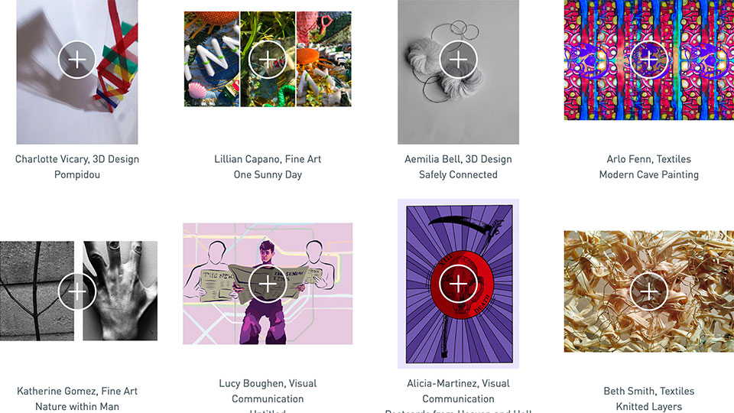Enlarge Lucy Boughen's newspaper illustration via plus icon
The width and height of the screenshot is (734, 413).
coord(268,284)
